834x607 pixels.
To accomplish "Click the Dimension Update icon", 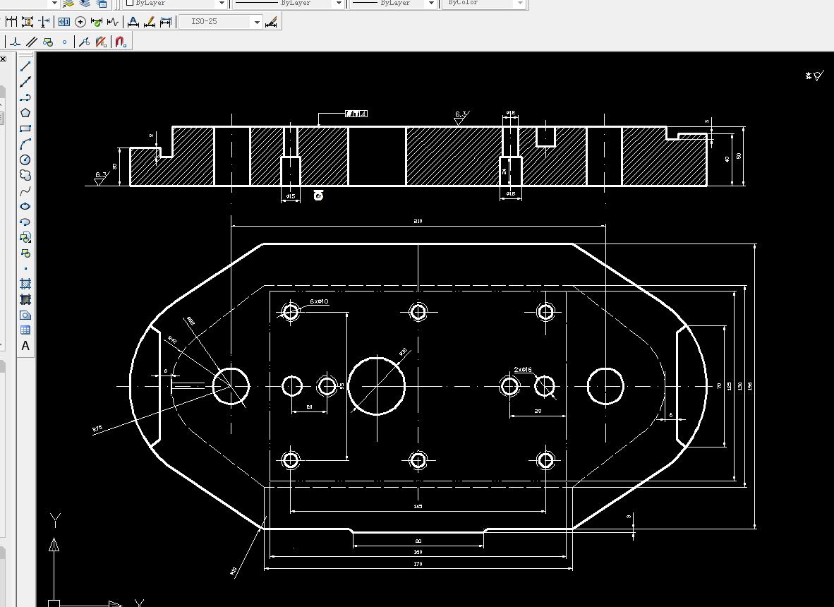I will 166,22.
